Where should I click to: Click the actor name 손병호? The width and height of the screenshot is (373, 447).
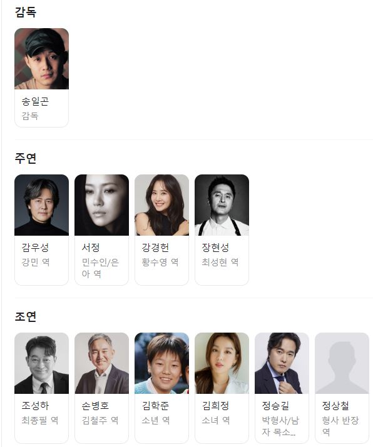pos(95,406)
